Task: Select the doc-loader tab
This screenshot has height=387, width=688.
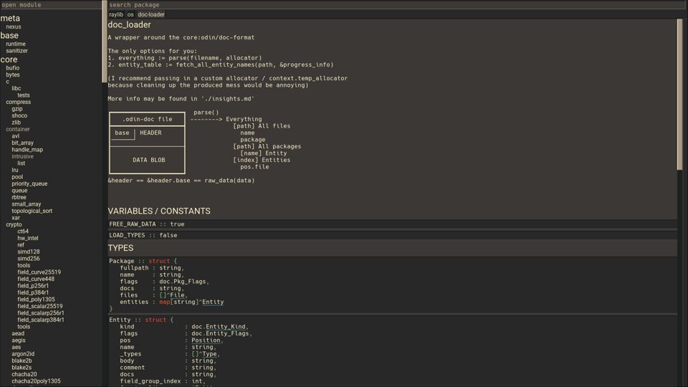Action: pyautogui.click(x=150, y=14)
